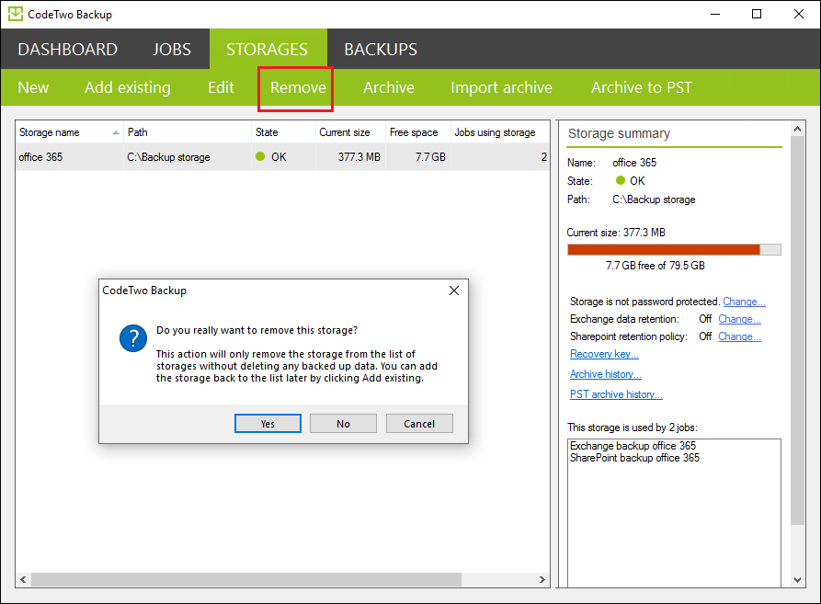Open the DASHBOARD tab
821x604 pixels.
coord(67,50)
